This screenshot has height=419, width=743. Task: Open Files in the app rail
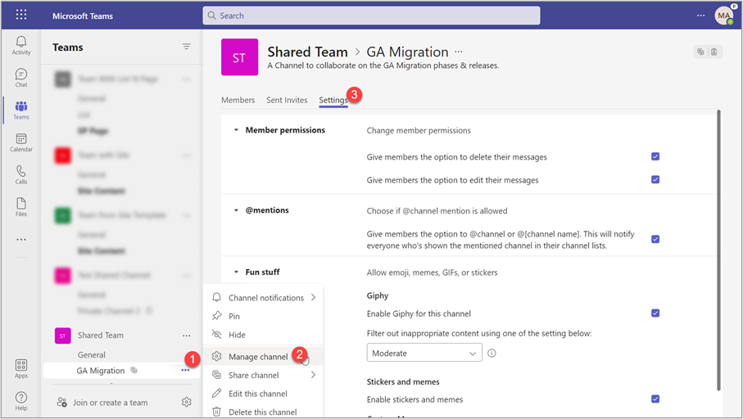coord(21,206)
